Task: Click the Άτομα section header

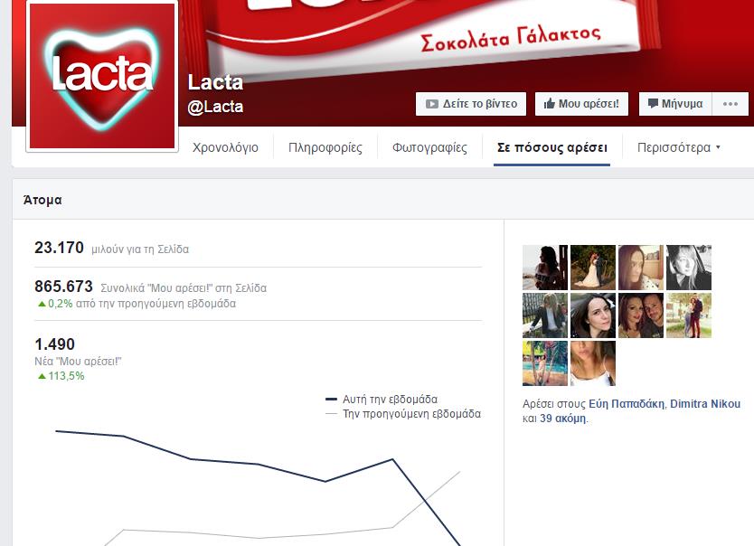Action: click(42, 200)
